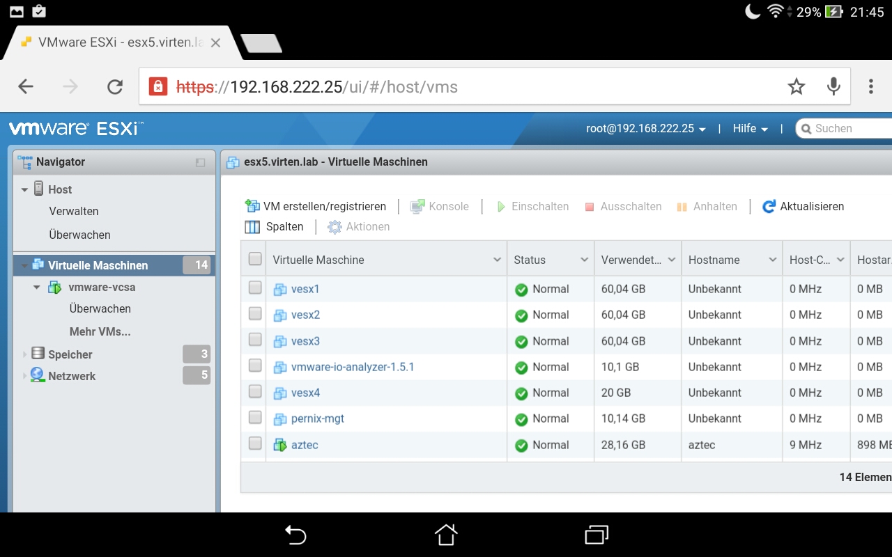
Task: Focus the Suchen search field
Action: pos(844,128)
